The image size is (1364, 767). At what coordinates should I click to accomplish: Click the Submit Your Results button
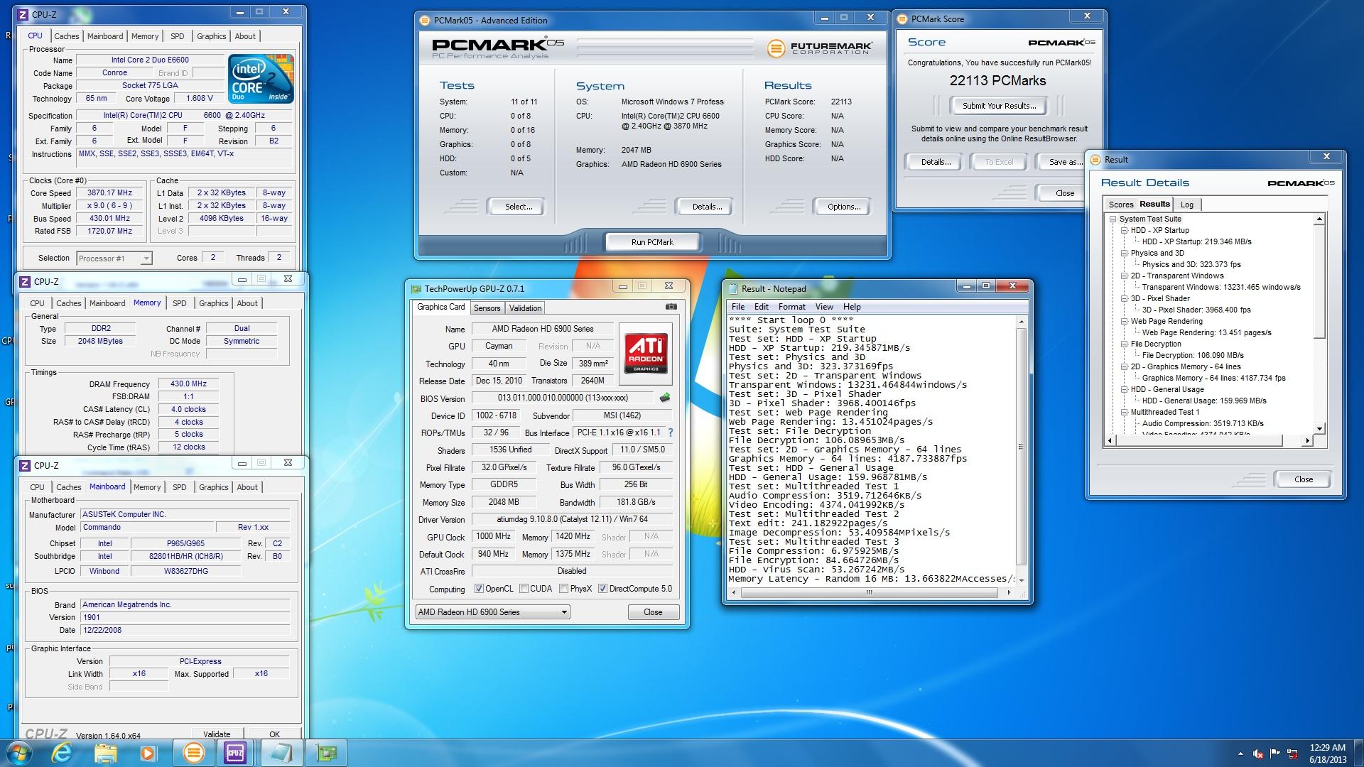999,106
